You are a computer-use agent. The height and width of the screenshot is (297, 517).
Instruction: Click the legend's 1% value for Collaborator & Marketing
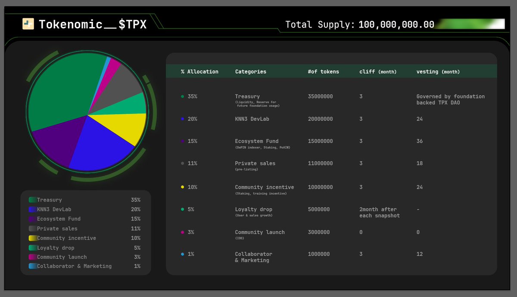click(x=137, y=266)
